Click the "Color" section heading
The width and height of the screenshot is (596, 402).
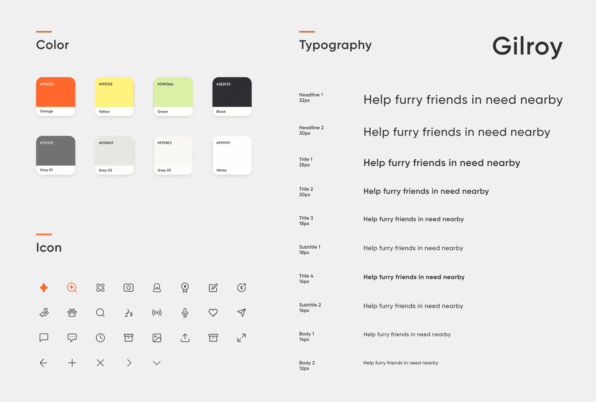(x=53, y=45)
